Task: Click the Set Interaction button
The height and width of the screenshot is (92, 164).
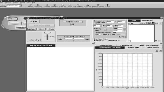Action: point(72,22)
